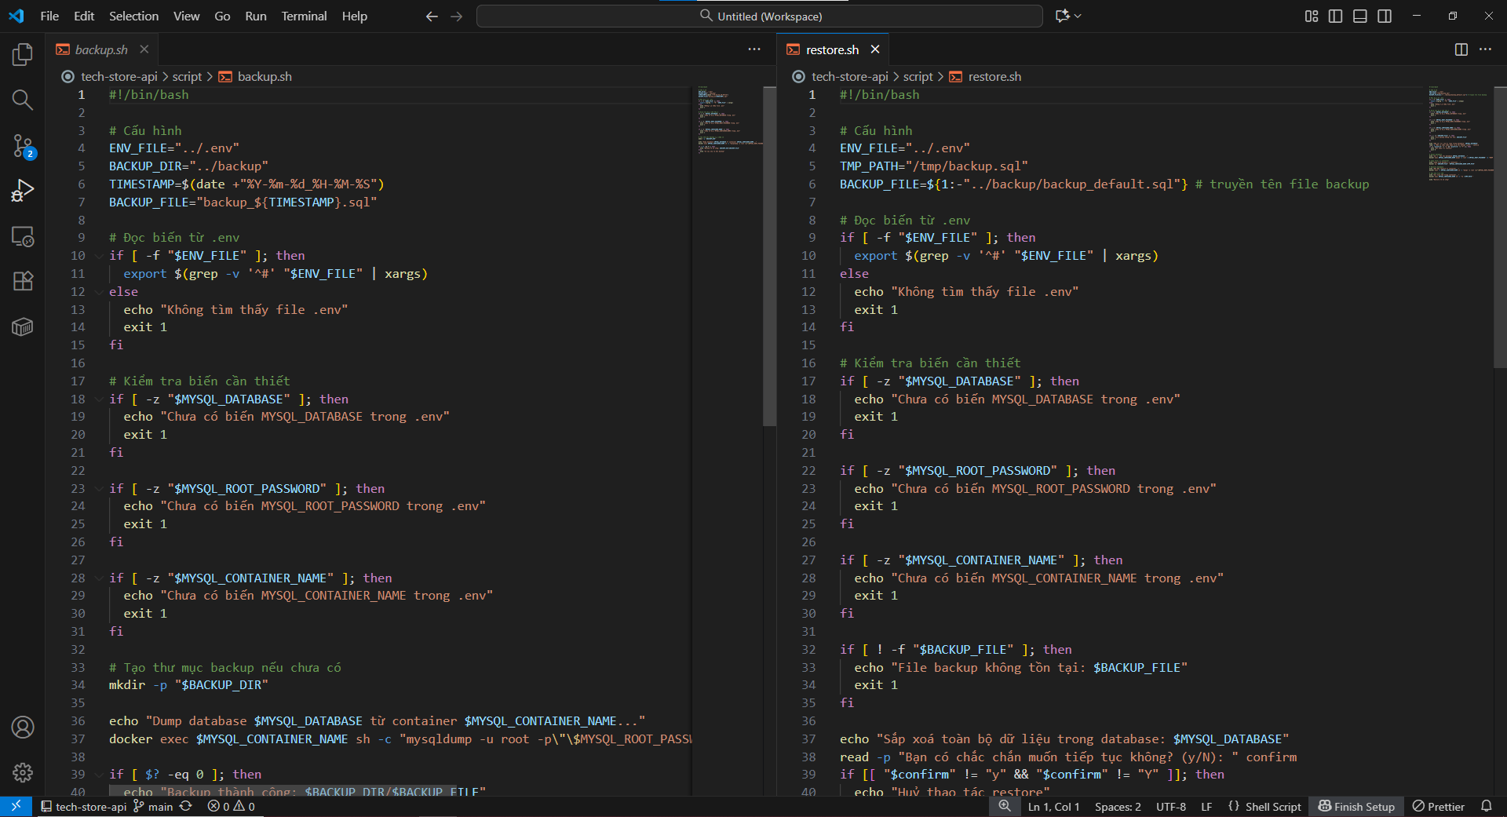The image size is (1507, 817).
Task: Open the Manage settings gear
Action: pyautogui.click(x=23, y=772)
